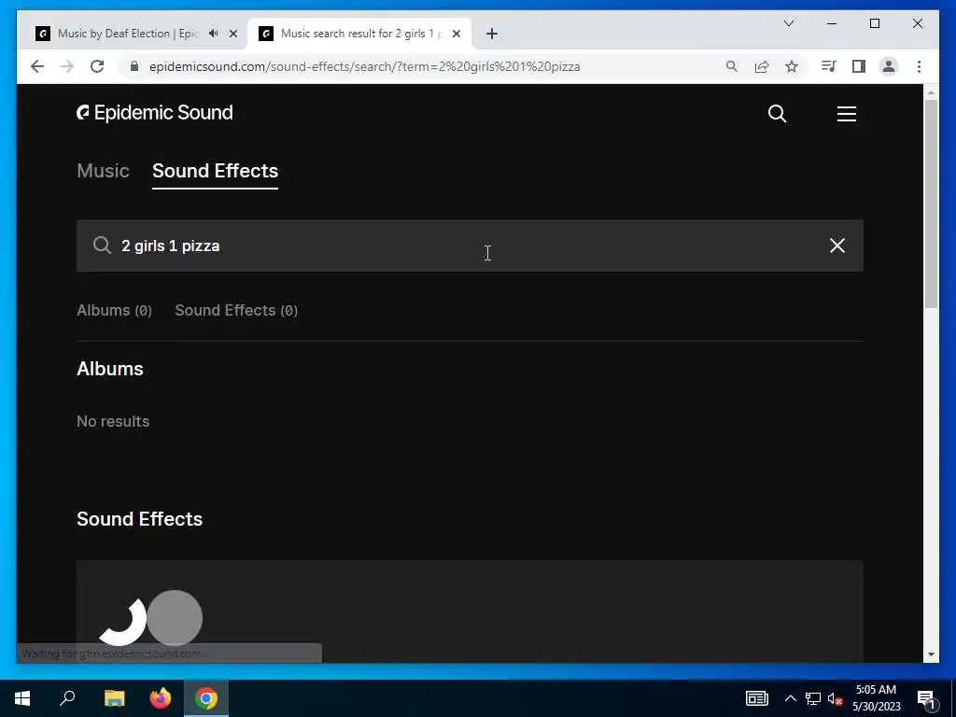Click the browser forward arrow

coord(67,66)
